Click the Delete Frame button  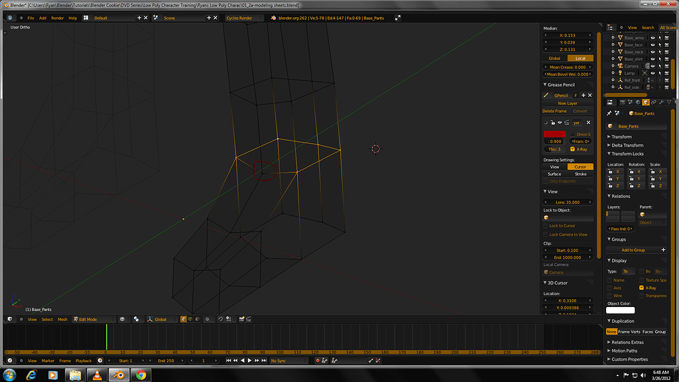coord(555,111)
